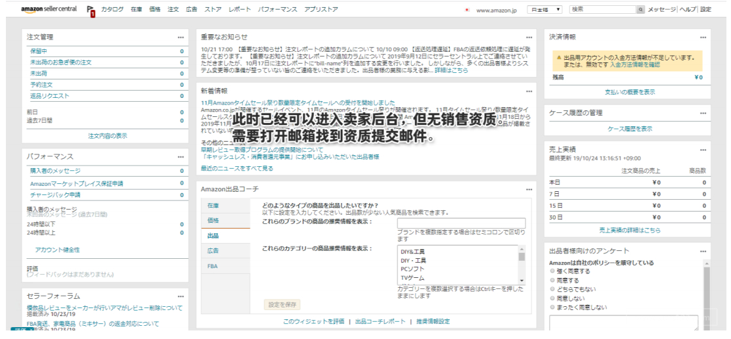Screen dimensions: 731x339
Task: Open the 注文 menu
Action: 173,9
